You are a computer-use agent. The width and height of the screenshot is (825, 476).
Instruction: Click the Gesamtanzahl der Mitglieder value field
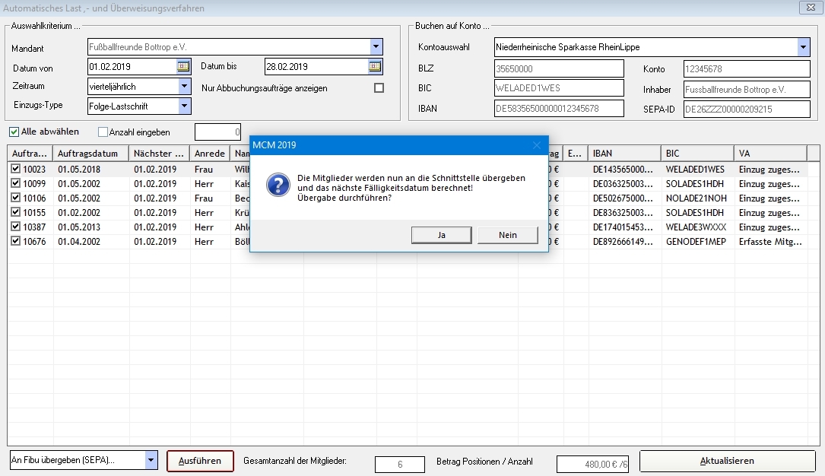tap(400, 465)
